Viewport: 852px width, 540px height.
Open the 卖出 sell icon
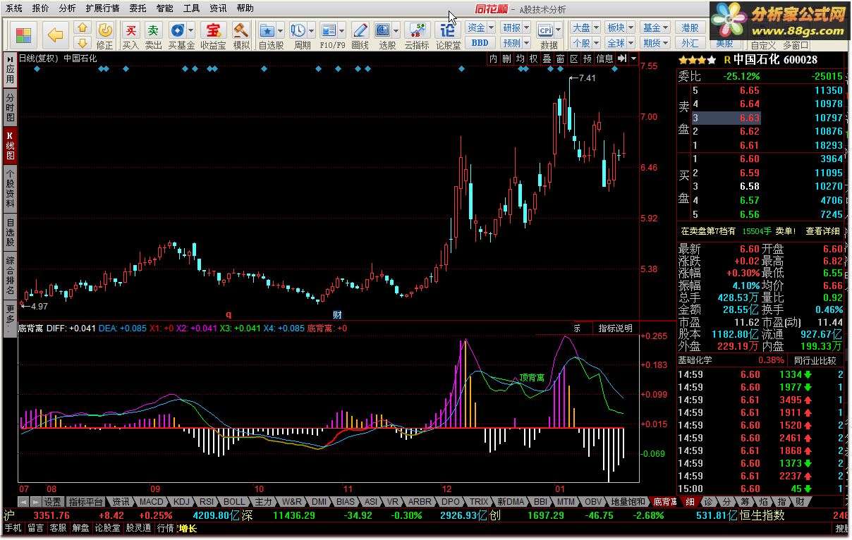(x=153, y=30)
